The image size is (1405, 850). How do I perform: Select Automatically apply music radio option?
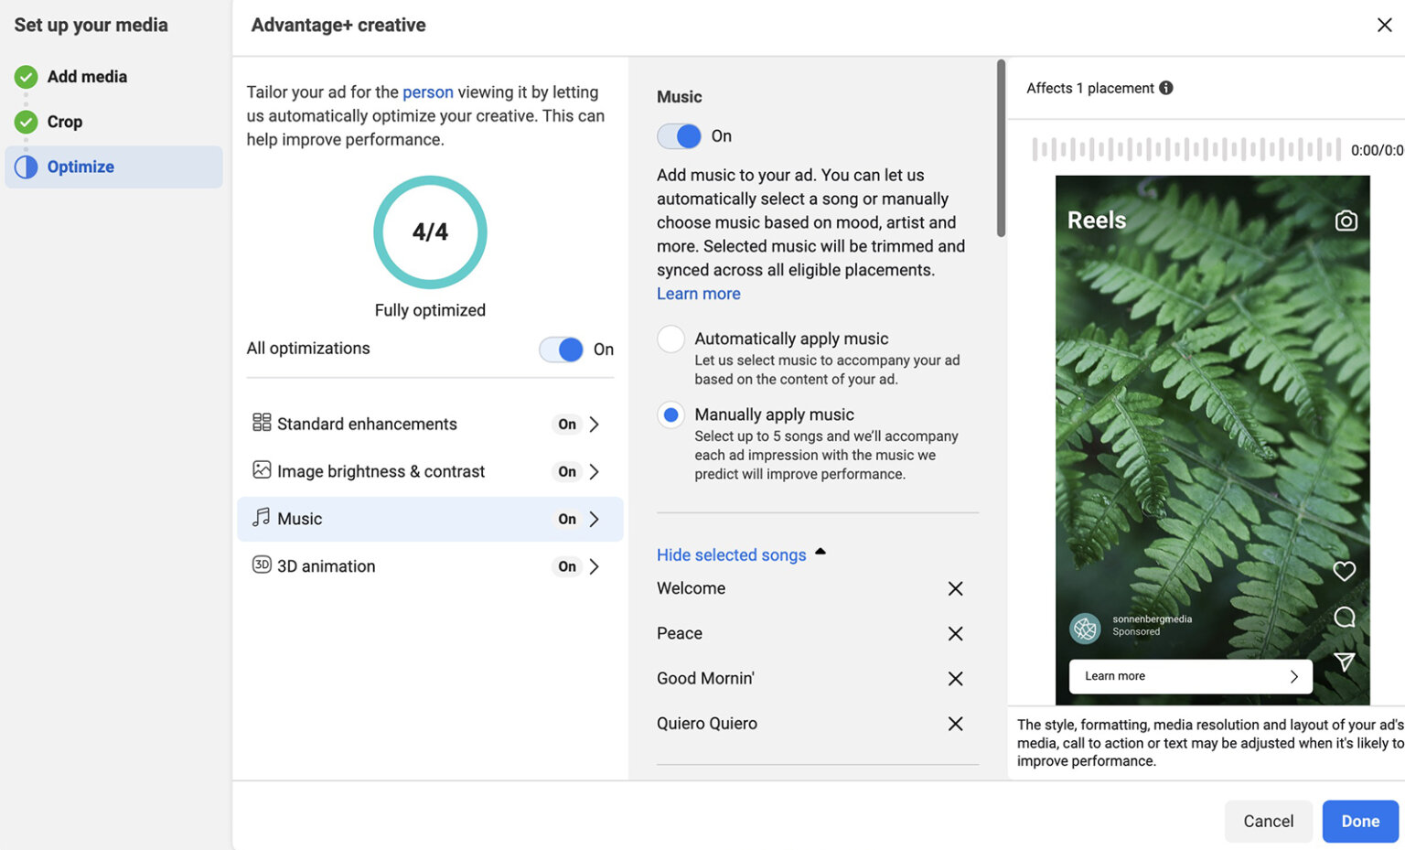(670, 339)
